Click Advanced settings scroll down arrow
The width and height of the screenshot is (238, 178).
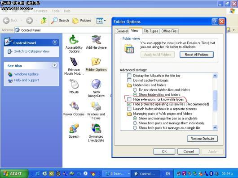tap(215, 127)
